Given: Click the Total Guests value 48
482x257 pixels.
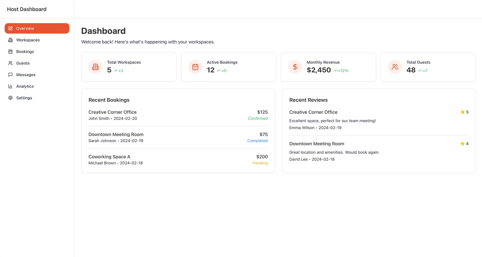Looking at the screenshot, I should [411, 70].
